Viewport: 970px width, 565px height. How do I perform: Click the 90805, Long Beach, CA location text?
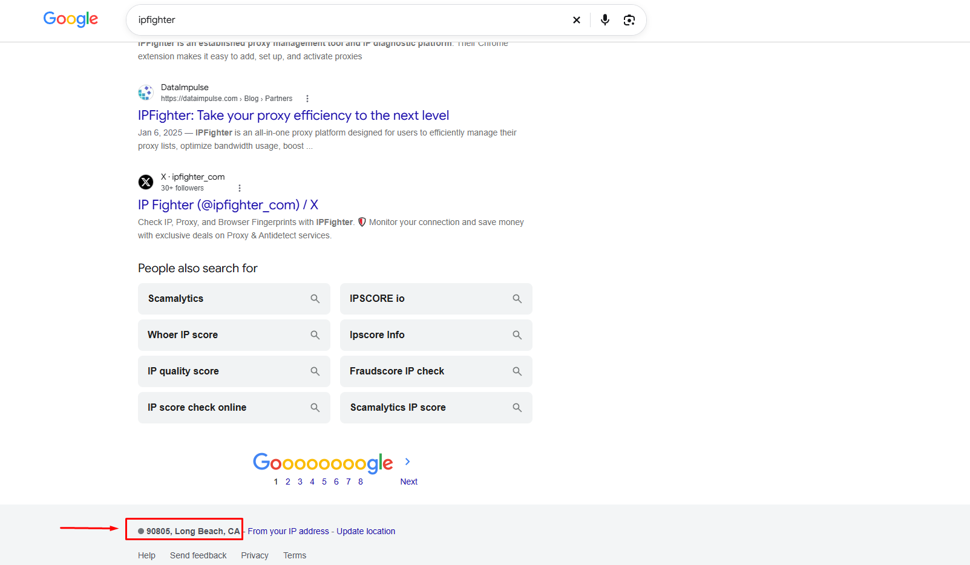click(x=193, y=531)
